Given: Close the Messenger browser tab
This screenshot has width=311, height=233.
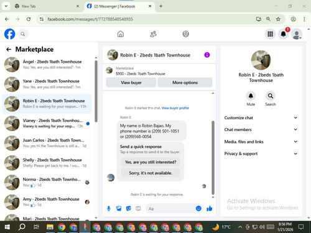Looking at the screenshot, I should [150, 6].
